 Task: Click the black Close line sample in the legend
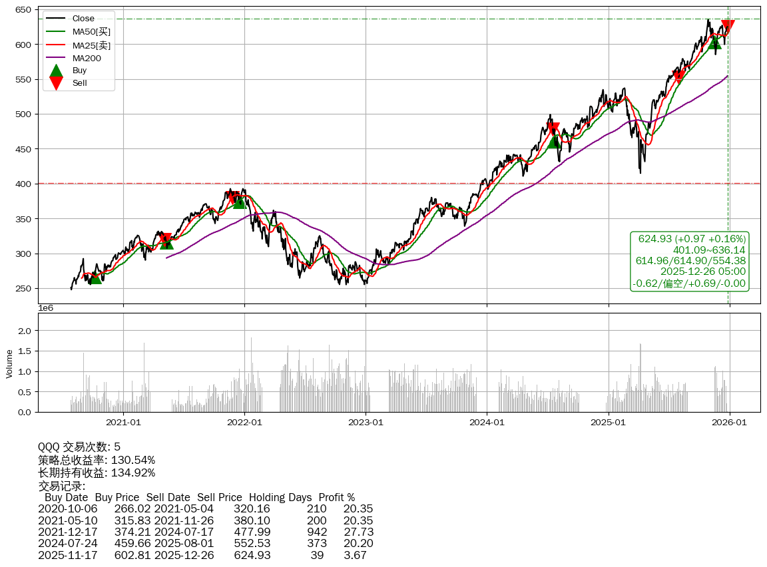click(x=57, y=19)
